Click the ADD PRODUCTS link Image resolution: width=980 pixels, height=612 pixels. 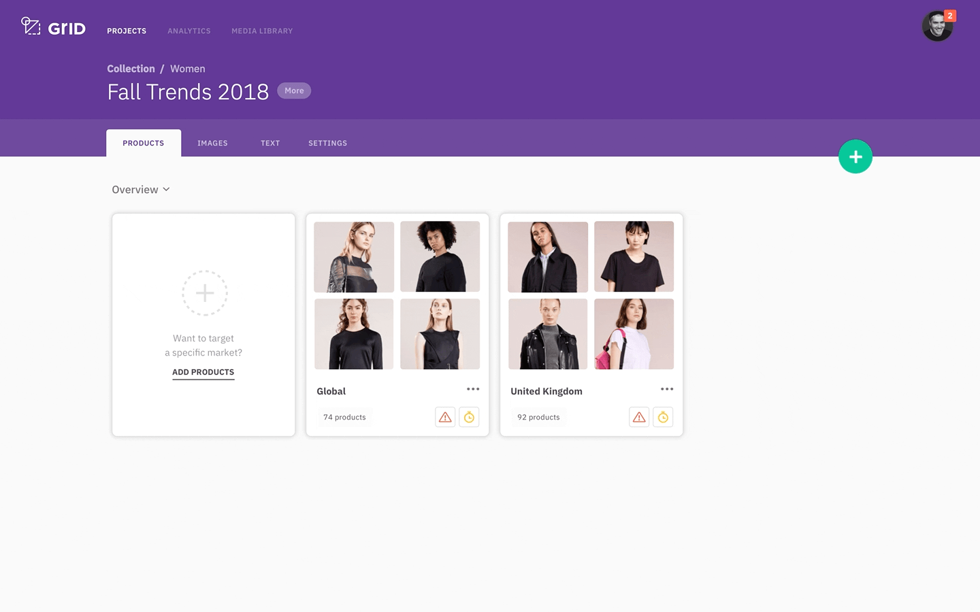pos(203,372)
